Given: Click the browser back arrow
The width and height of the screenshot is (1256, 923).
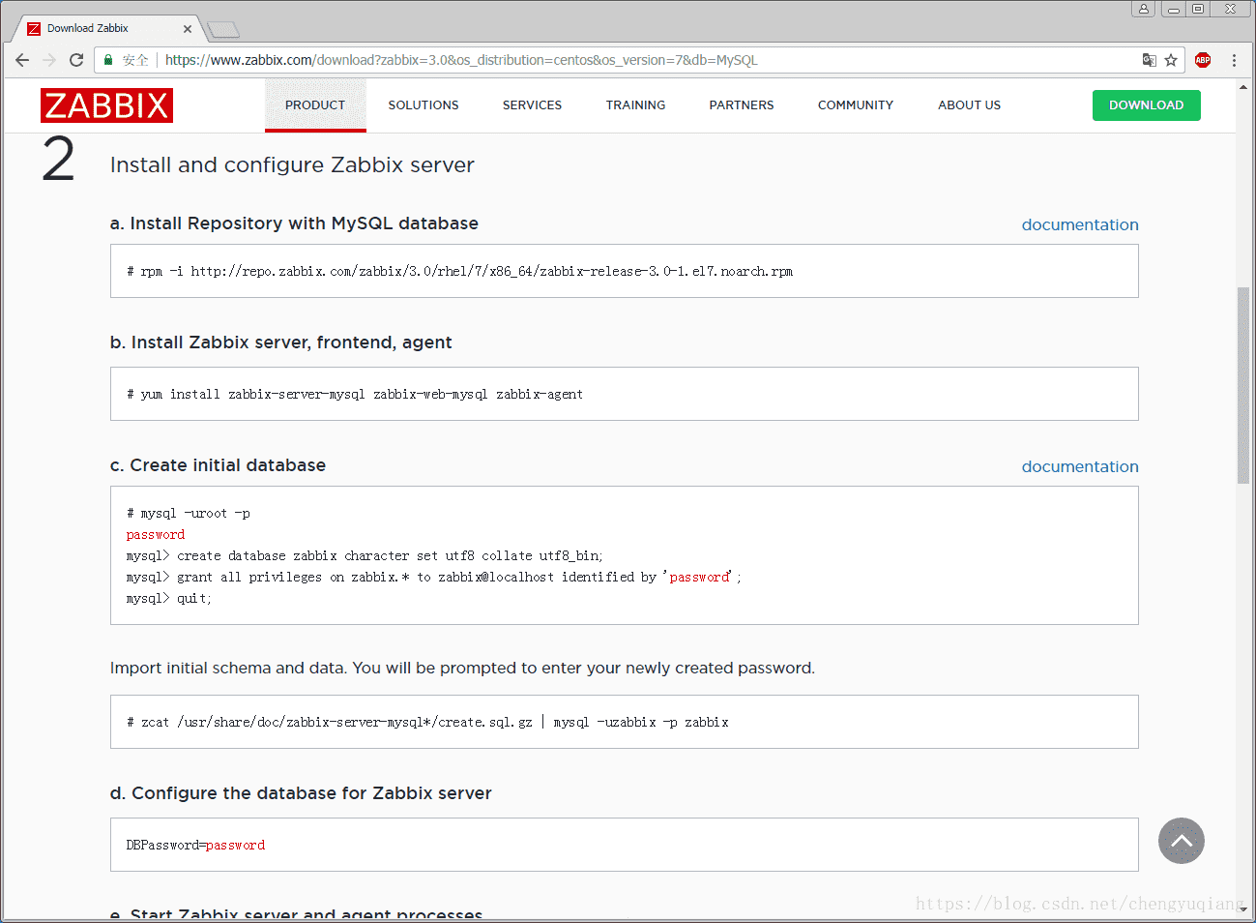Looking at the screenshot, I should (x=22, y=60).
